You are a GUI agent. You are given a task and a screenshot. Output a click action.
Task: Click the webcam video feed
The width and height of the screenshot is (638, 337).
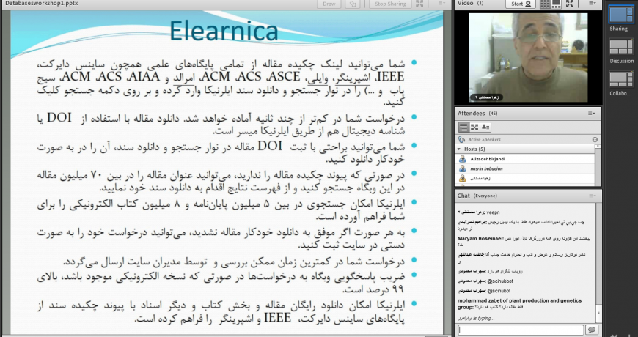[x=528, y=57]
